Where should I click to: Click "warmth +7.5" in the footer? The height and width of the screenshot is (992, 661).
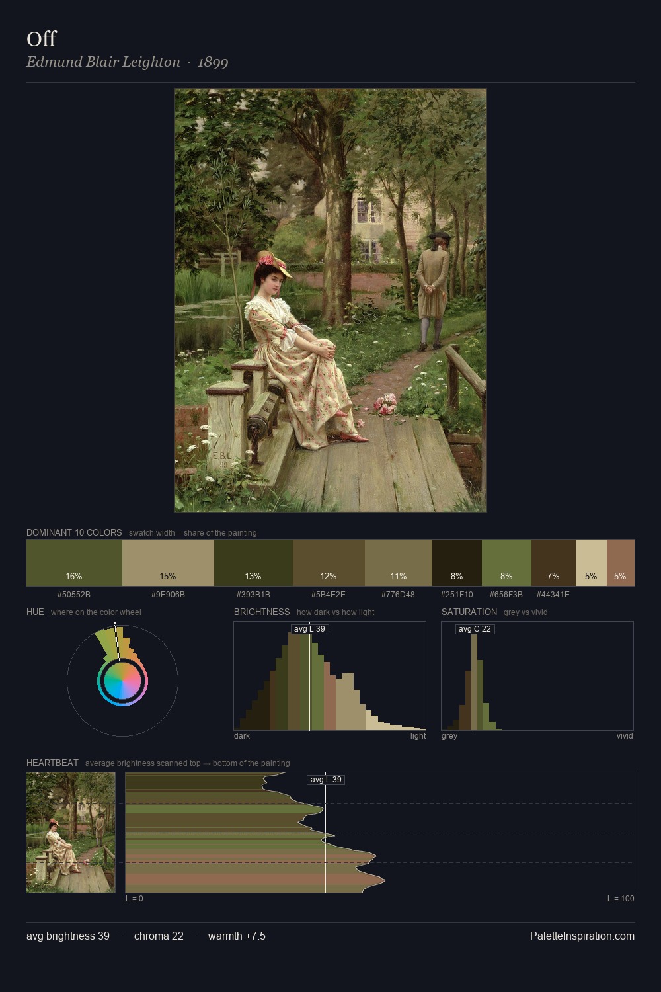click(x=237, y=936)
